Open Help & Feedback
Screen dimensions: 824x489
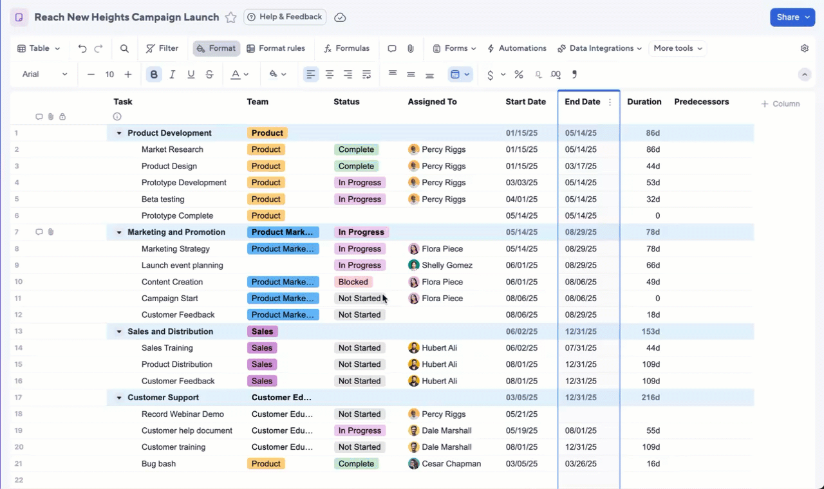[x=285, y=17]
